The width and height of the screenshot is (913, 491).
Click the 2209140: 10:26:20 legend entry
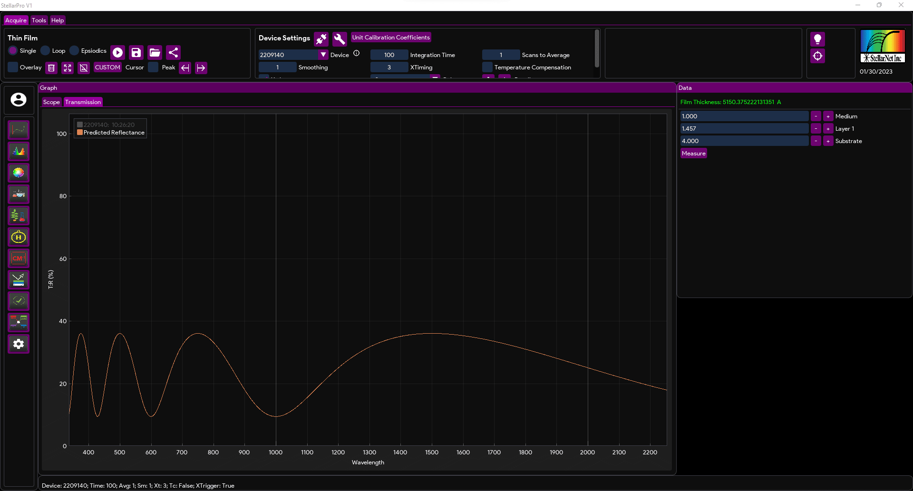[106, 125]
